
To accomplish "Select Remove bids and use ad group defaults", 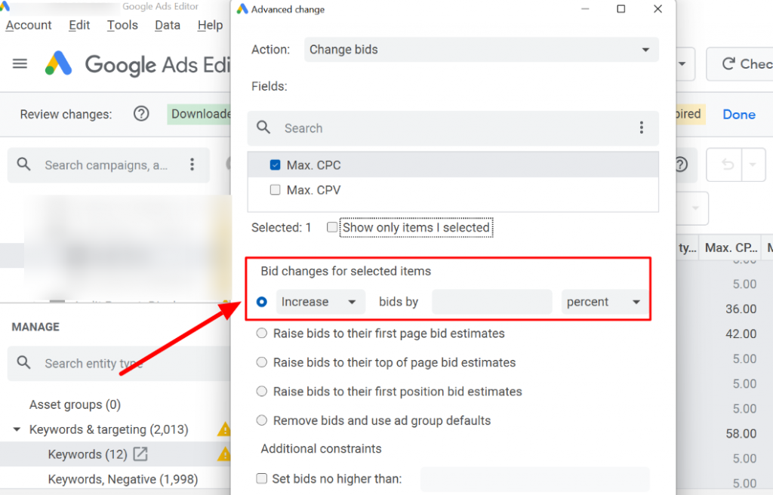I will pos(262,420).
